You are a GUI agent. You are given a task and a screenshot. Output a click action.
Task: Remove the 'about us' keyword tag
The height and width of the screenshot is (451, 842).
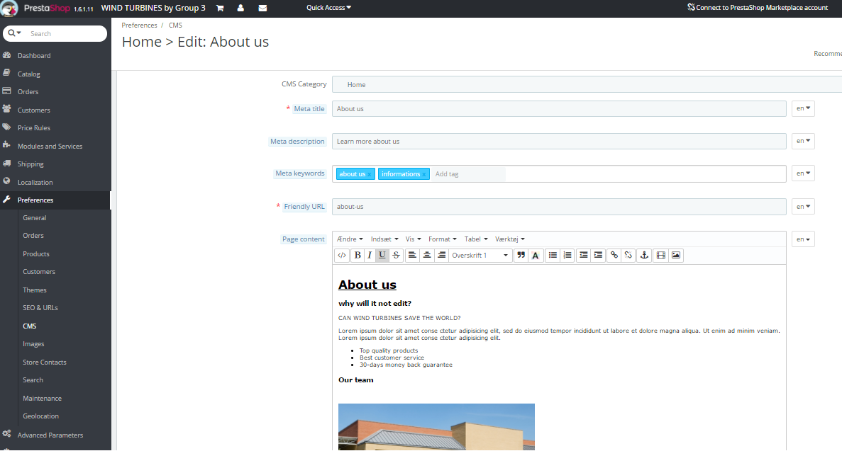click(x=370, y=174)
